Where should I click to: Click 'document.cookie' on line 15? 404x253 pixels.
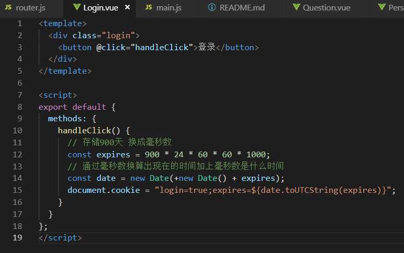pos(104,190)
